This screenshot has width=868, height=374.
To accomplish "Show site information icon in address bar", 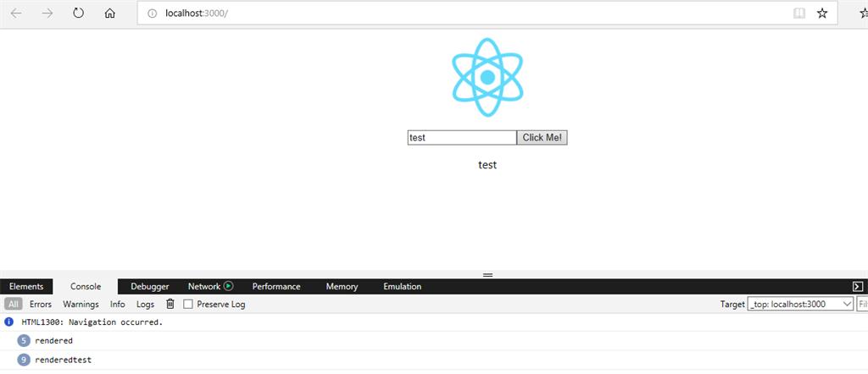I will (153, 14).
